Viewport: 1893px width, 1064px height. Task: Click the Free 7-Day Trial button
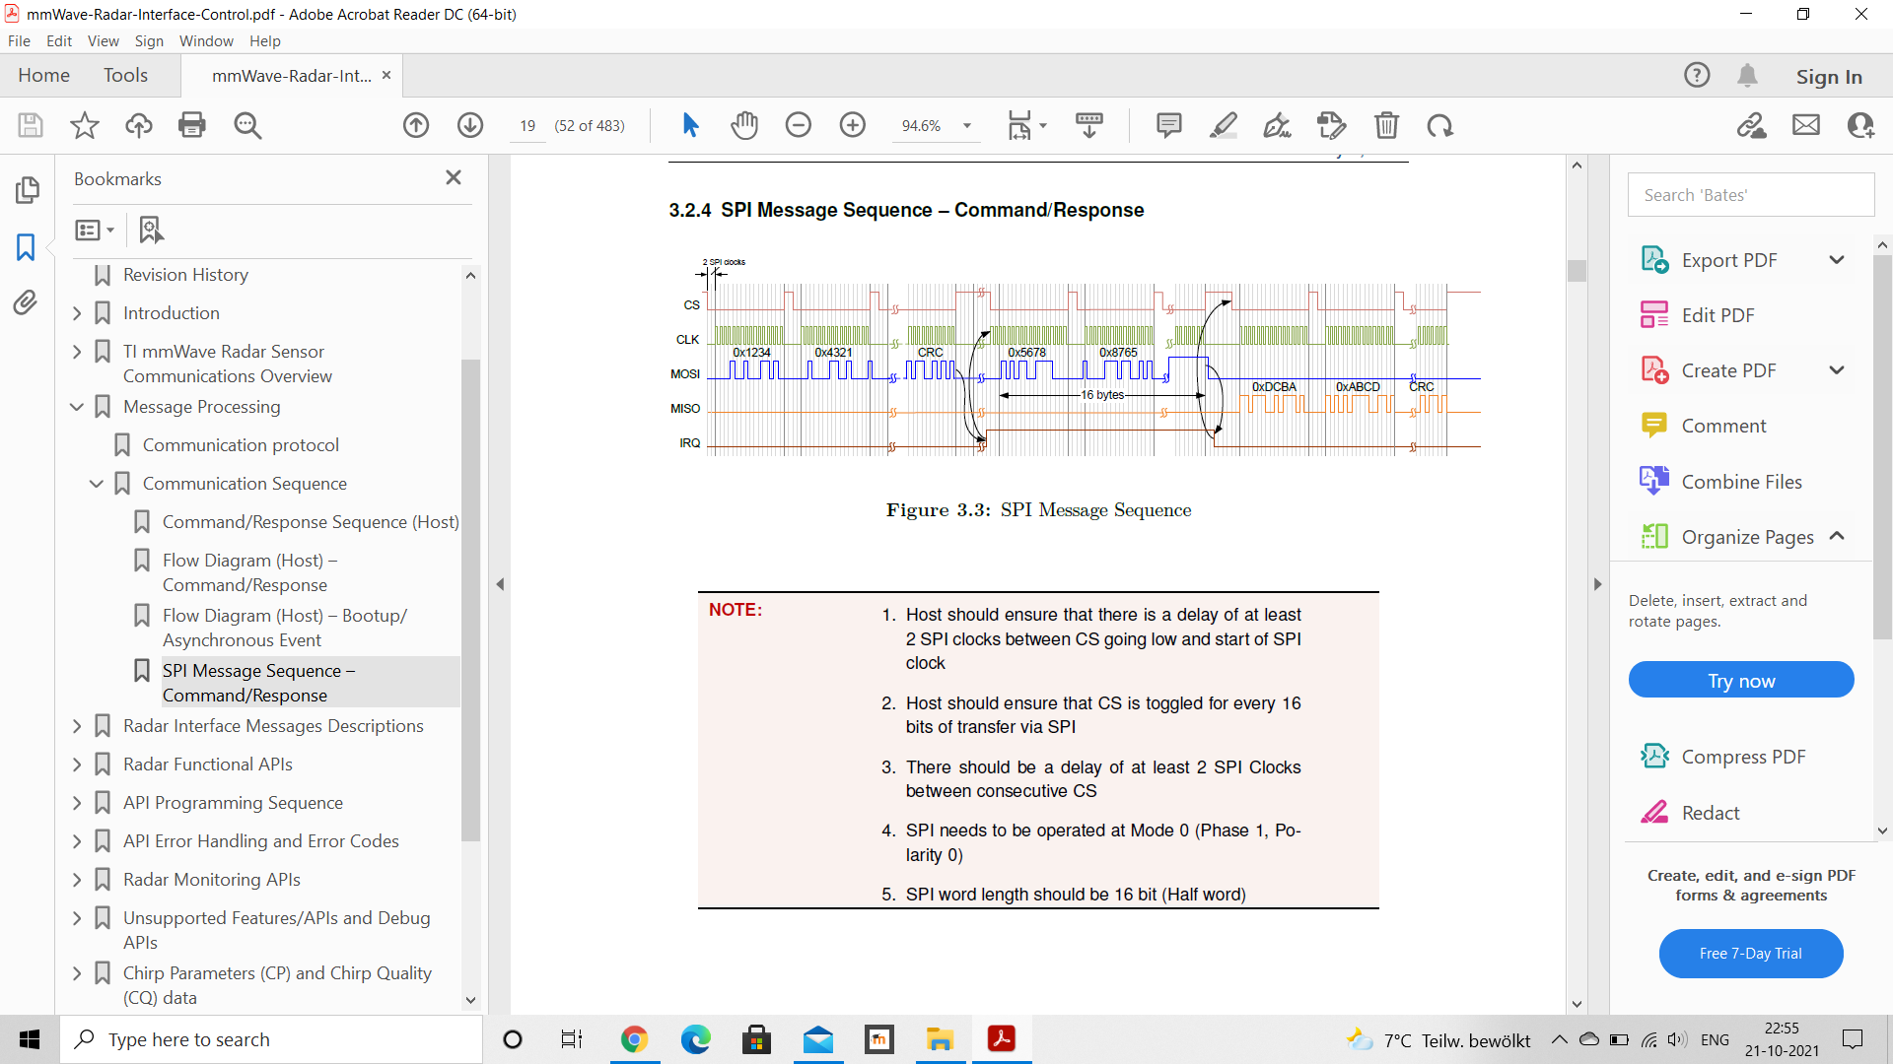[1750, 954]
